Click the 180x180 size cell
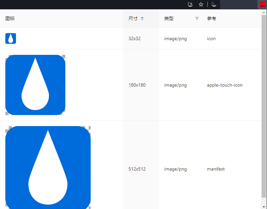The width and height of the screenshot is (267, 209). tap(137, 85)
